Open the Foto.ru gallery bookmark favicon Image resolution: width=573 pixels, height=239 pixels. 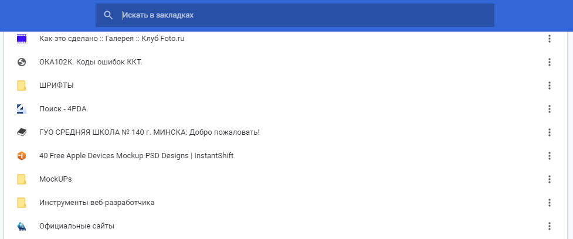(22, 39)
